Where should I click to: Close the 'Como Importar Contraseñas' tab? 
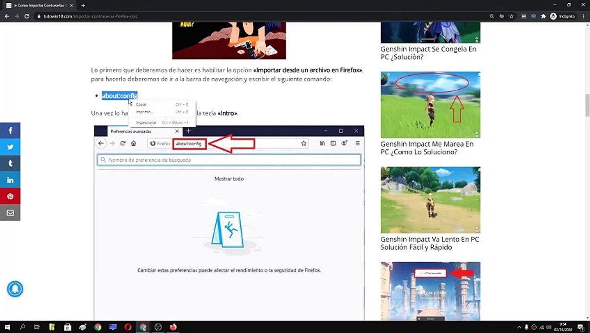pos(71,6)
